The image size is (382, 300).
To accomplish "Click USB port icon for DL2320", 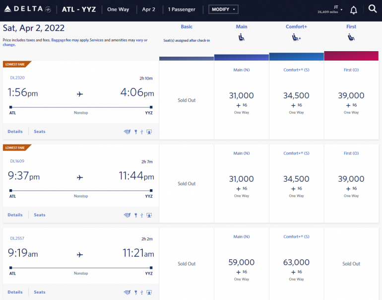I will (141, 132).
